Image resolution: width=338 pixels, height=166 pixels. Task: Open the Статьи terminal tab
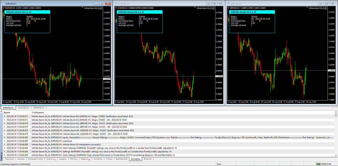click(x=109, y=159)
